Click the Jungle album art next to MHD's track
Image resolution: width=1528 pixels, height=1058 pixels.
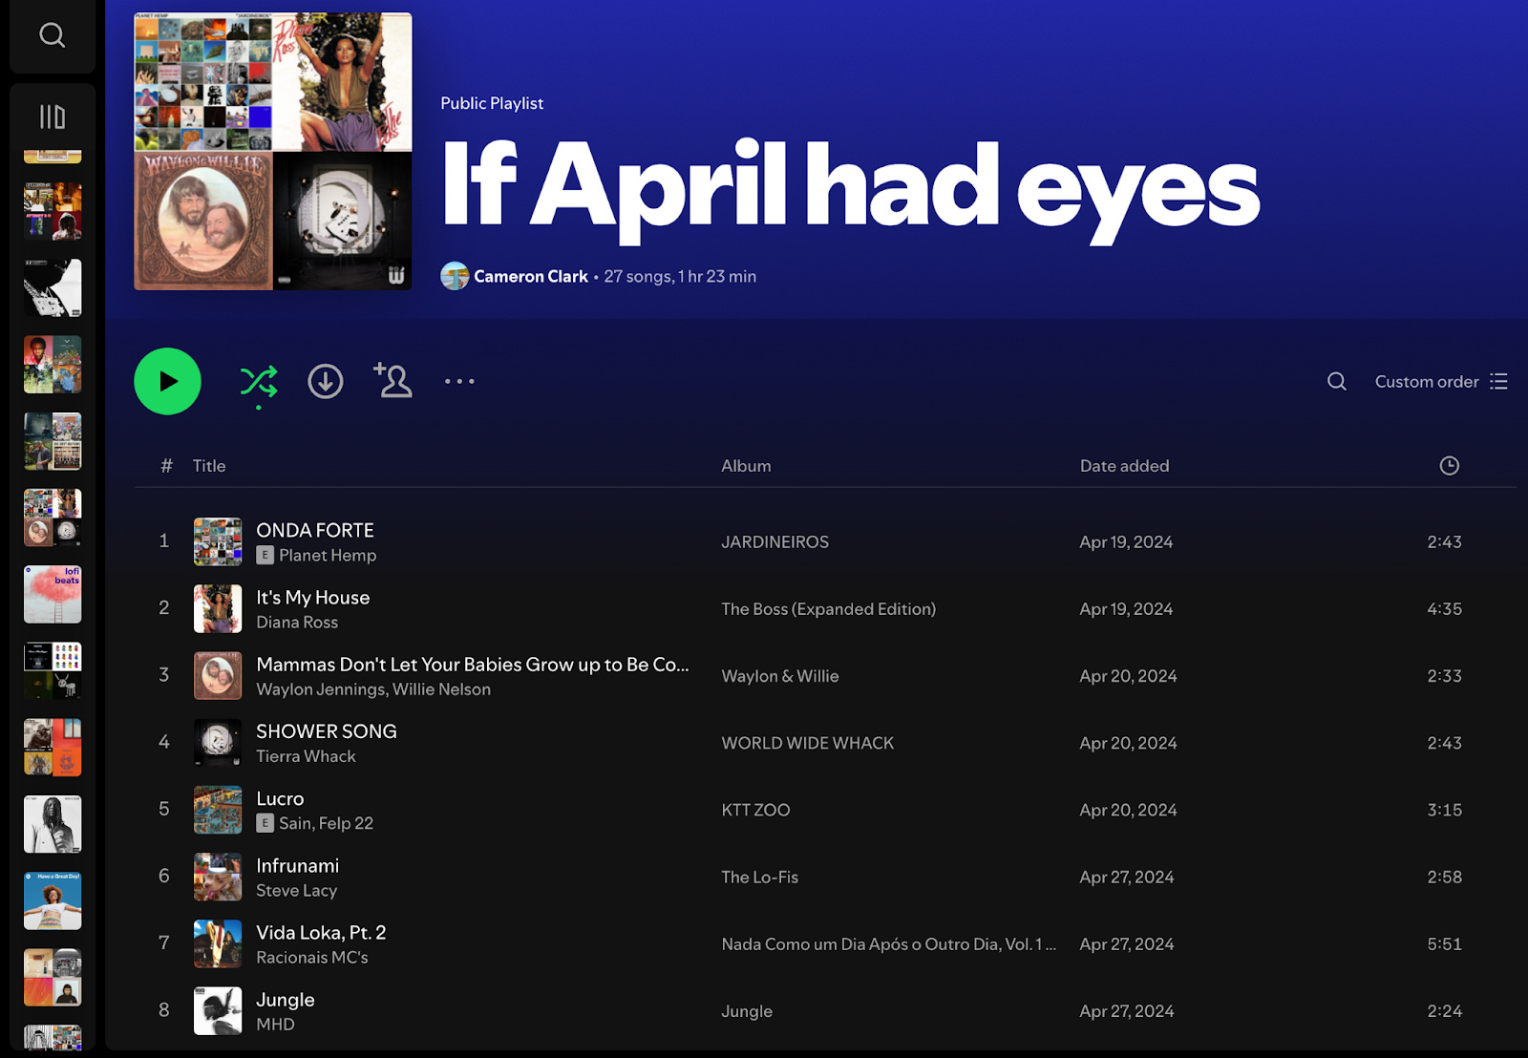click(217, 1010)
